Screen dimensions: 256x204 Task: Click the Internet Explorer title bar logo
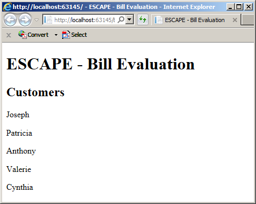[x=7, y=7]
